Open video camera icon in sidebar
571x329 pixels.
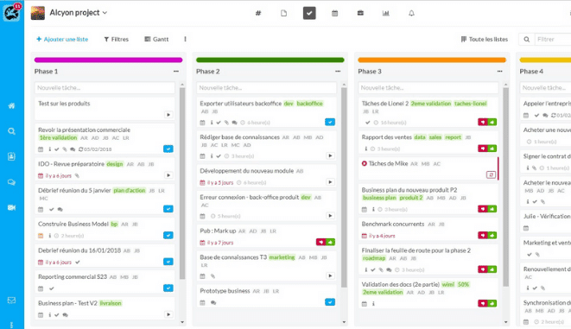tap(11, 207)
